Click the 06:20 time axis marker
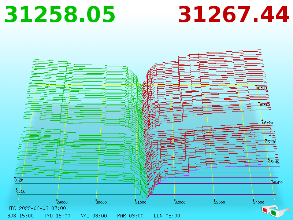This screenshot has height=220, width=293. (x=268, y=123)
